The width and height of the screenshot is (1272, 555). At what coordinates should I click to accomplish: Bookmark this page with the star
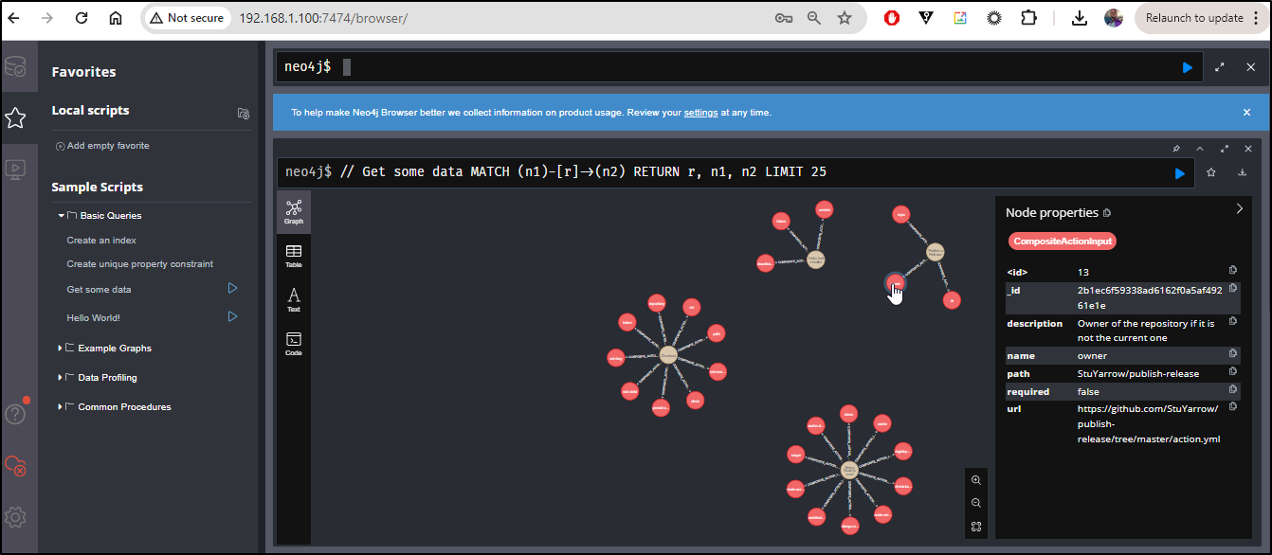(x=844, y=18)
